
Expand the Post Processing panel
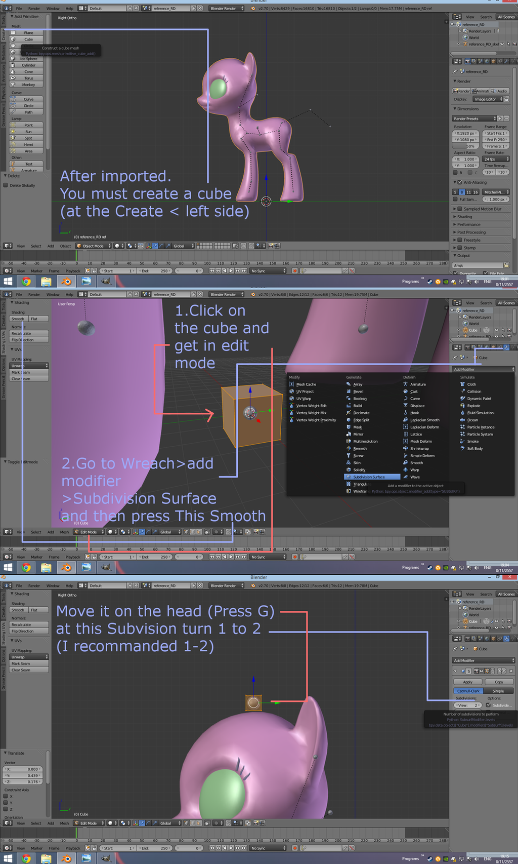pos(471,232)
